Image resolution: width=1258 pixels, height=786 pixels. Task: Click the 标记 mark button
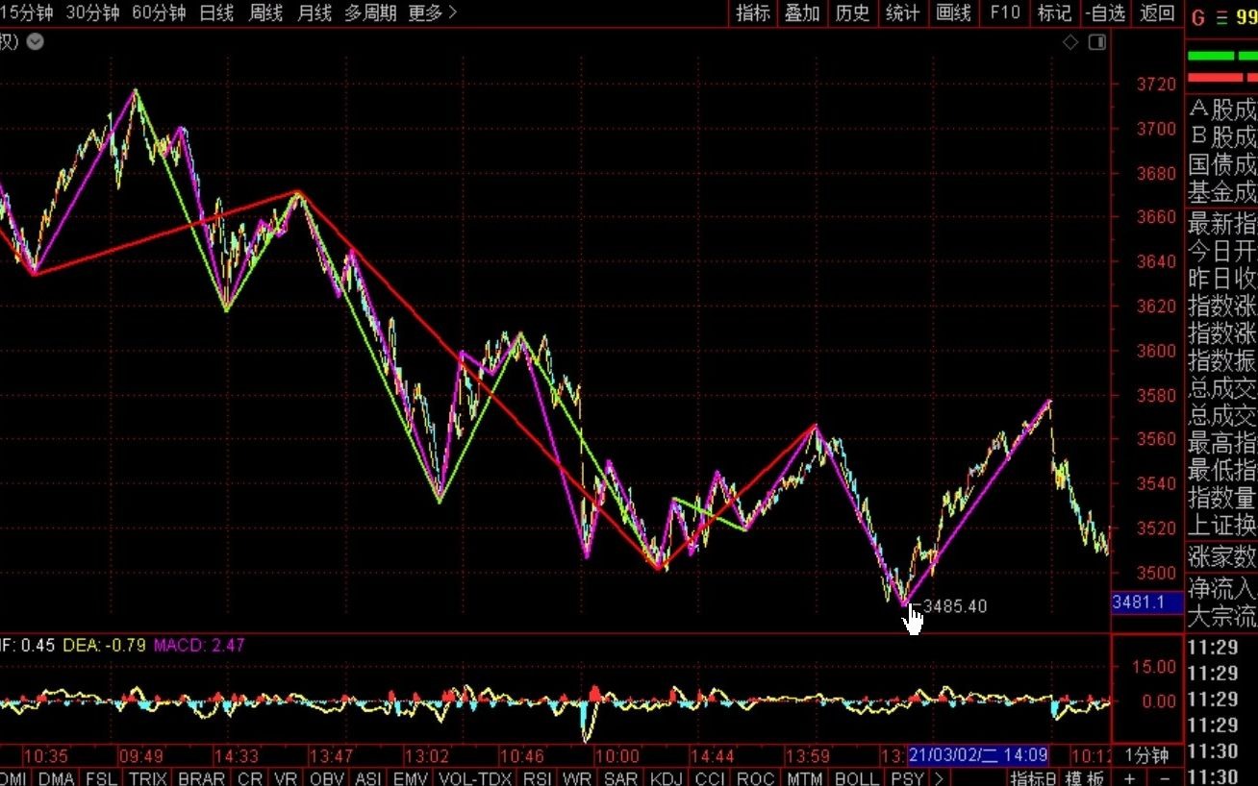(x=1054, y=13)
